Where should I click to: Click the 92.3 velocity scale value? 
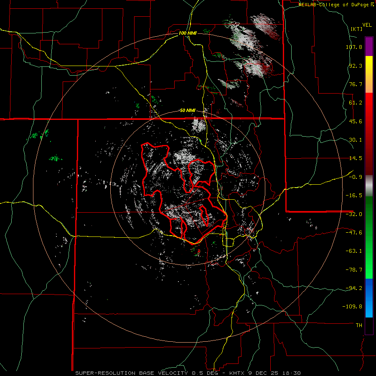[356, 66]
